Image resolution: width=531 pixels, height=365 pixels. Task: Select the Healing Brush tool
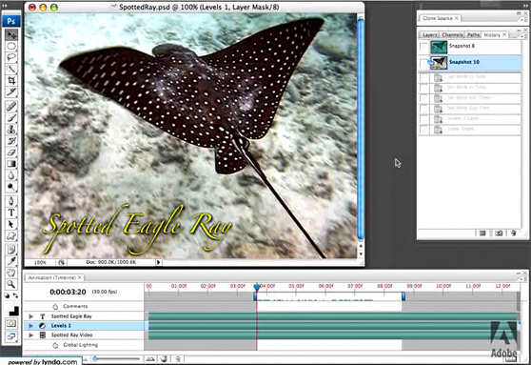coord(11,106)
